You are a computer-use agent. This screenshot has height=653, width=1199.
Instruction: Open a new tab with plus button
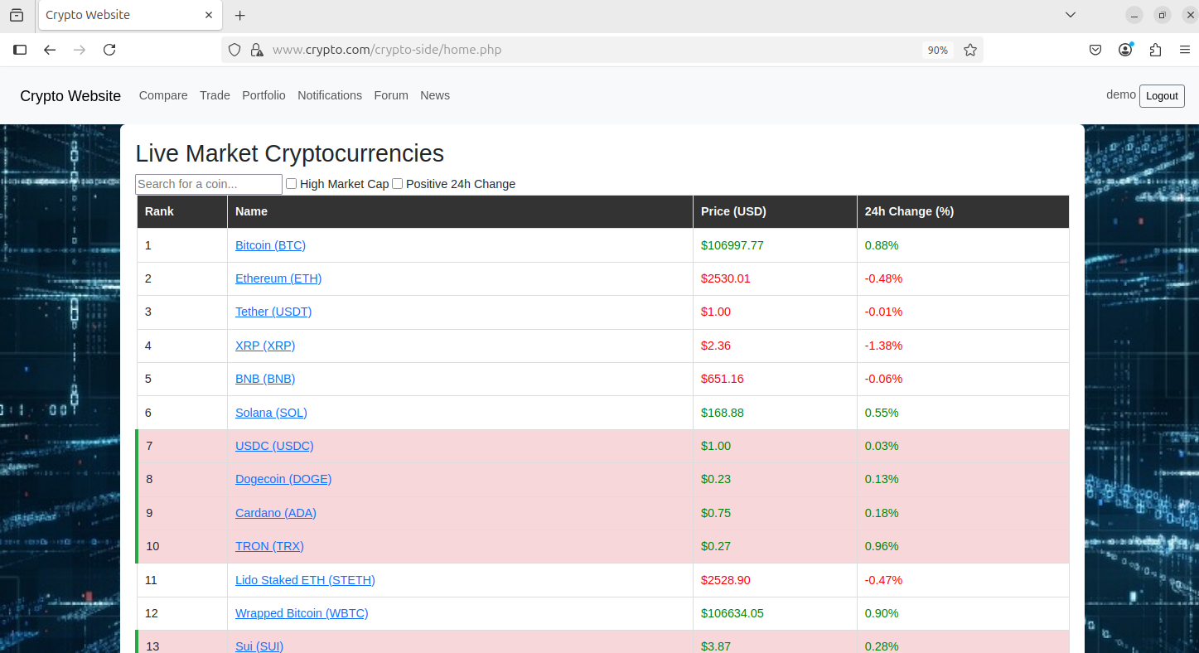pos(240,16)
